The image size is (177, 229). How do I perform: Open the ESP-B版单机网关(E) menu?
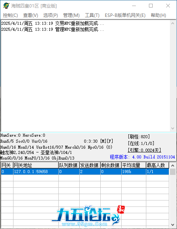(125, 15)
